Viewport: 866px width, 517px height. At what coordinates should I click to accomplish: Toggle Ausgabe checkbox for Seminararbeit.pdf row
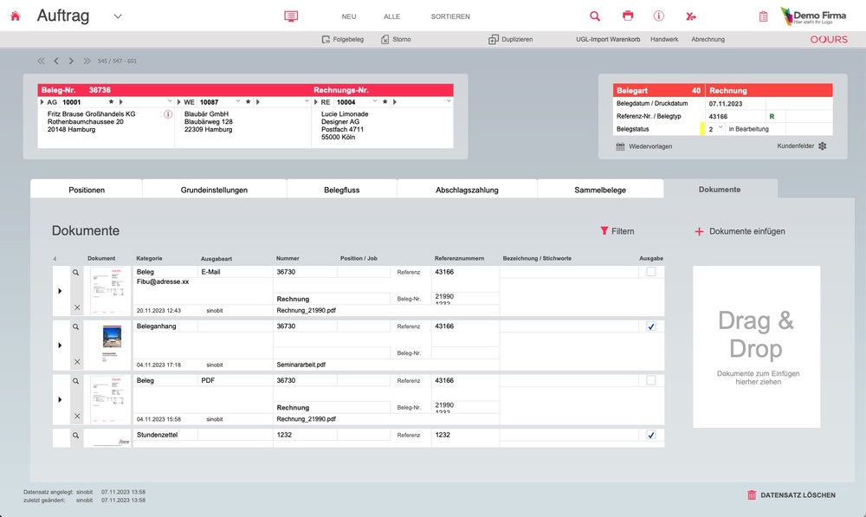pyautogui.click(x=651, y=326)
